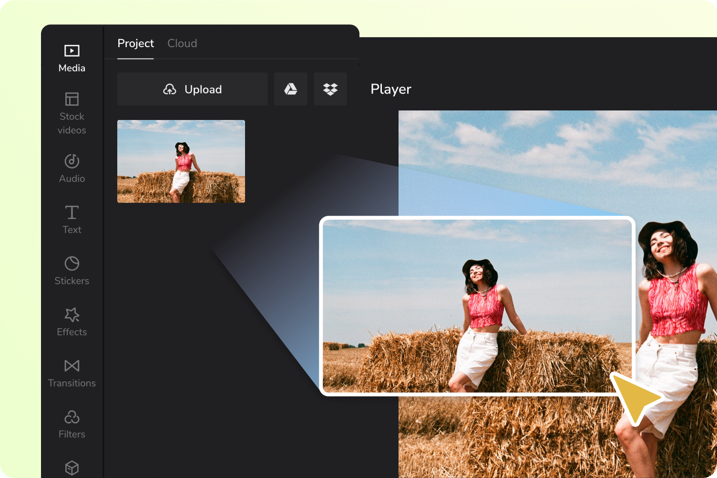
Task: Open the Media panel in the sidebar
Action: coord(72,58)
